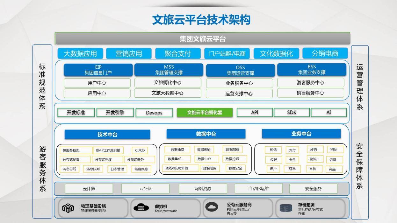
Task: Select the 业务中台 header
Action: tap(301, 134)
